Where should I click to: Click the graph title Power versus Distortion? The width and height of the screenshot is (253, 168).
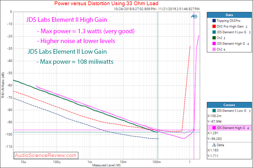[x=106, y=3]
